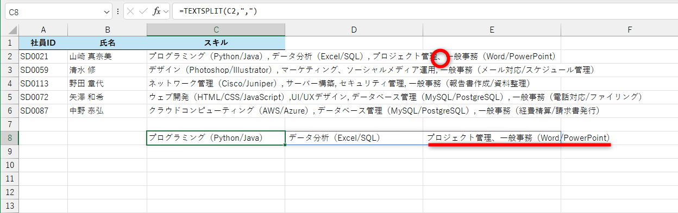Select row 12 header

click(9, 192)
